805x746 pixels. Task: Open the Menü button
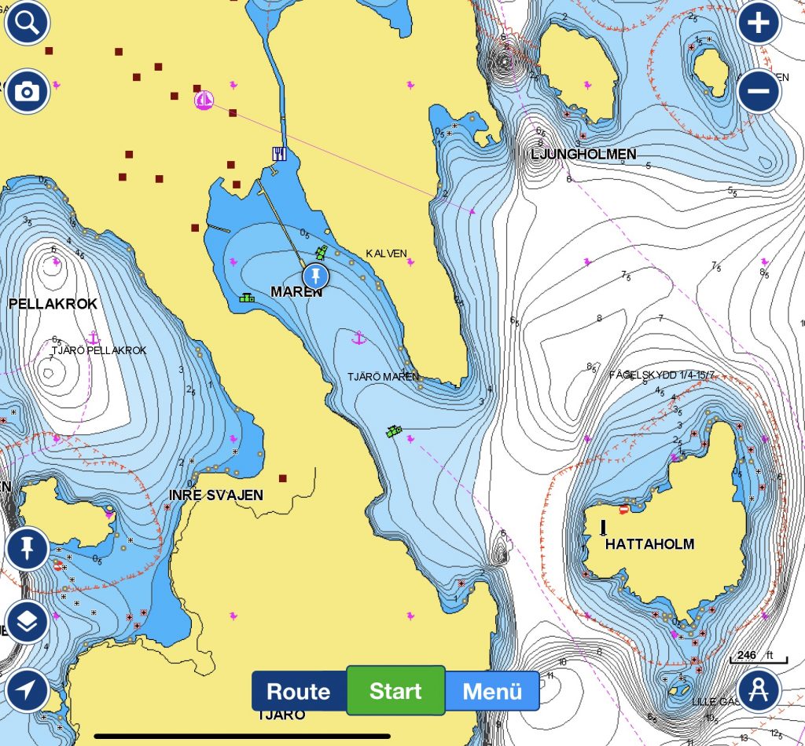492,691
